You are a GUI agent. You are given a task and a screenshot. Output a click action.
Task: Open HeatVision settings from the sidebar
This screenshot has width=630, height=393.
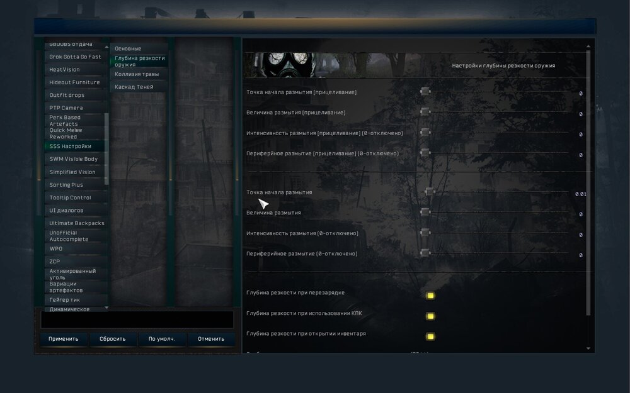click(x=66, y=69)
